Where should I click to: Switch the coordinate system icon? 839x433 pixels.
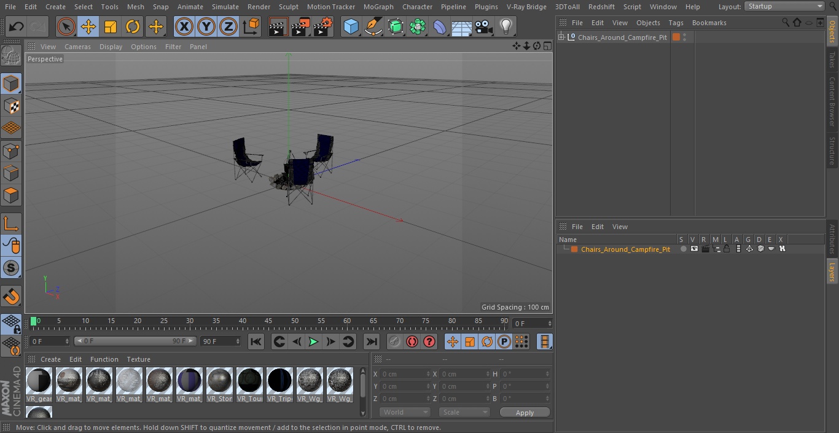tap(251, 26)
